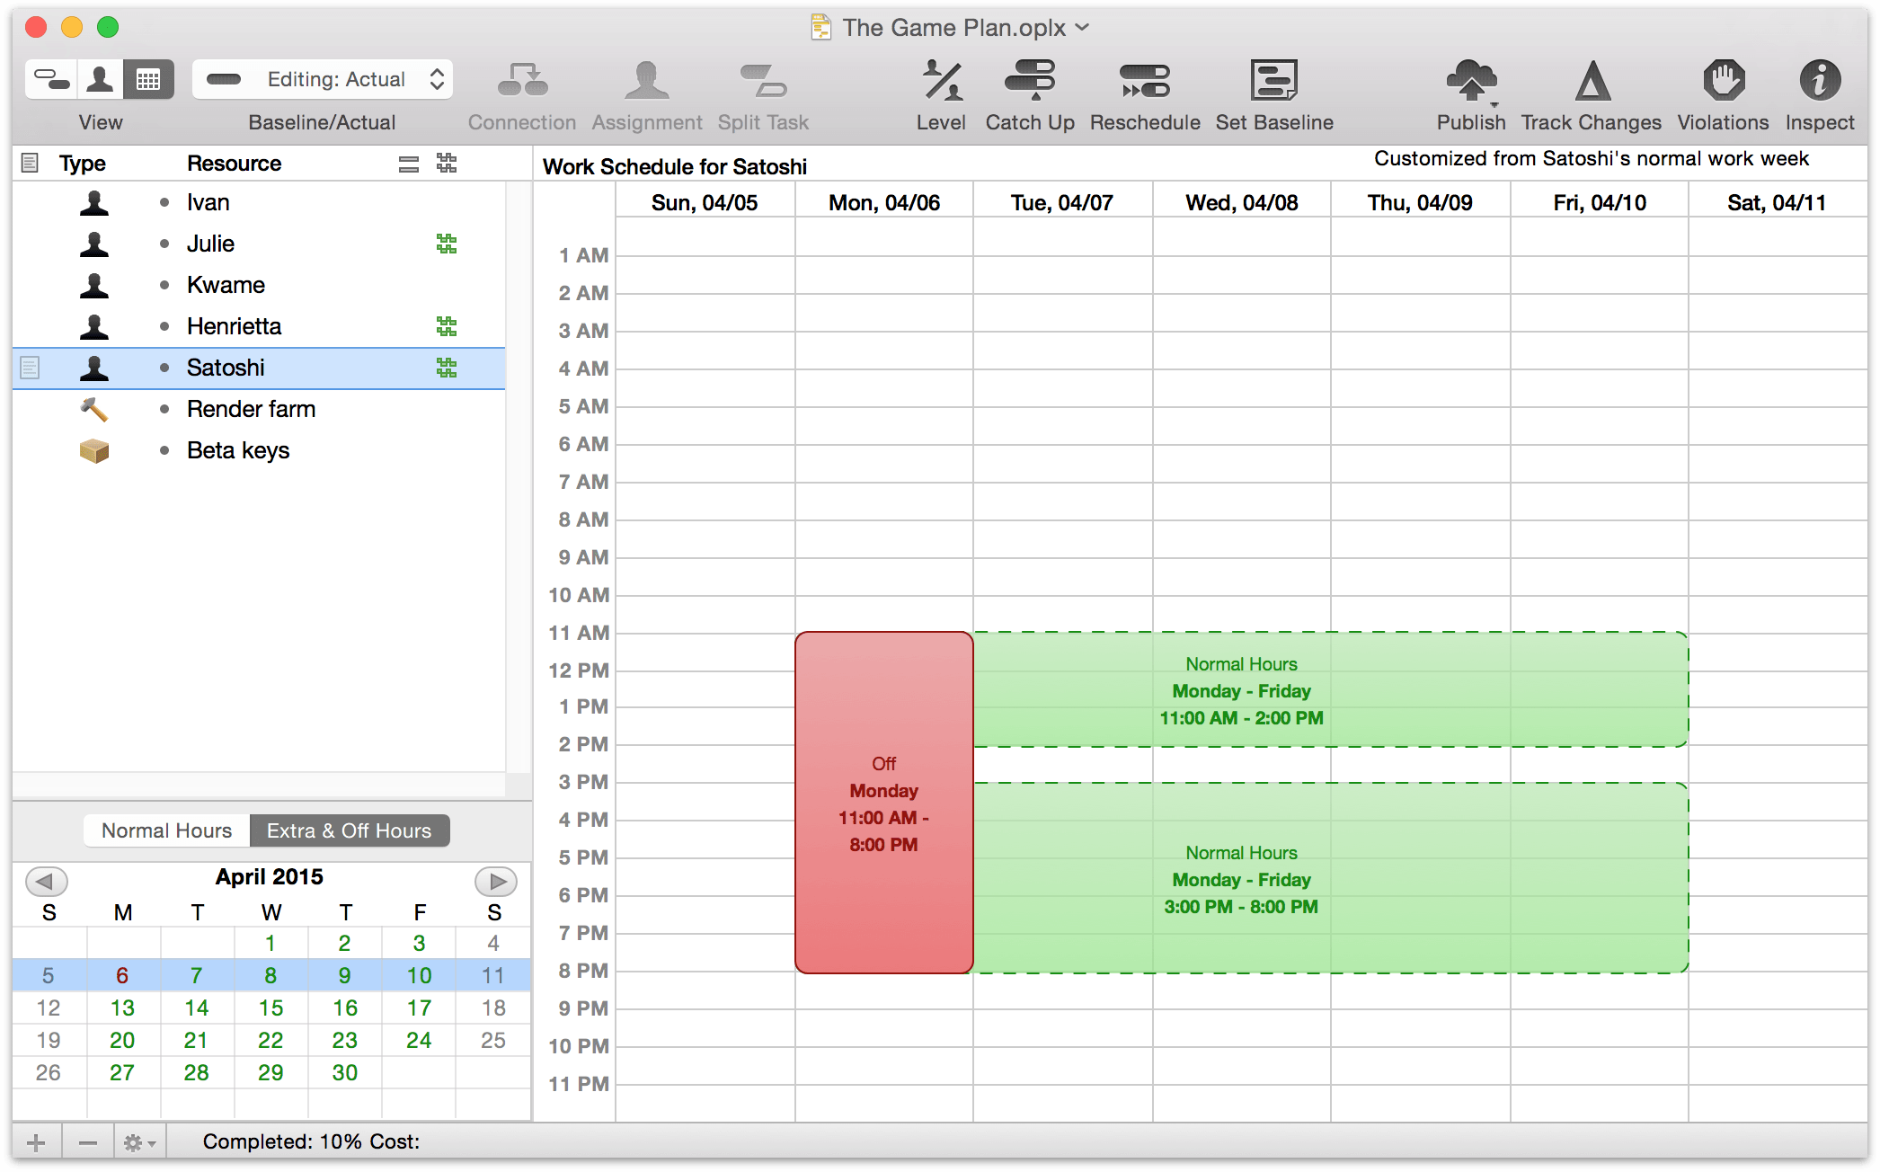Screen dimensions: 1880x1172
Task: Select Normal Hours 11:00 AM - 2:00 PM block
Action: pos(1331,689)
